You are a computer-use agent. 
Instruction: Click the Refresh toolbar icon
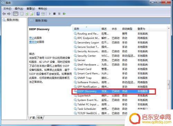tap(27, 14)
